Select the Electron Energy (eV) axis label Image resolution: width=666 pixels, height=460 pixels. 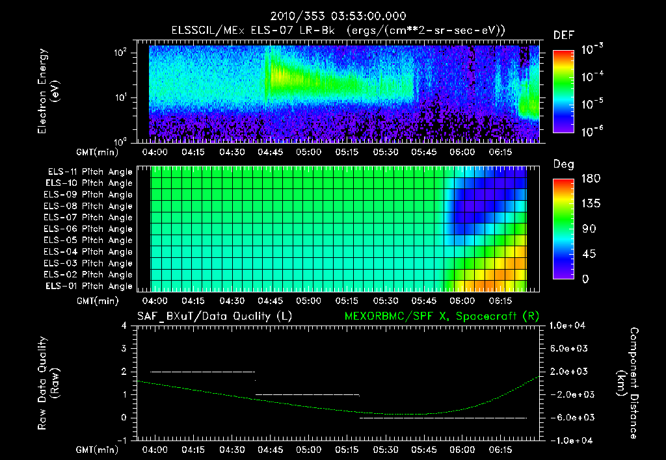pos(48,91)
